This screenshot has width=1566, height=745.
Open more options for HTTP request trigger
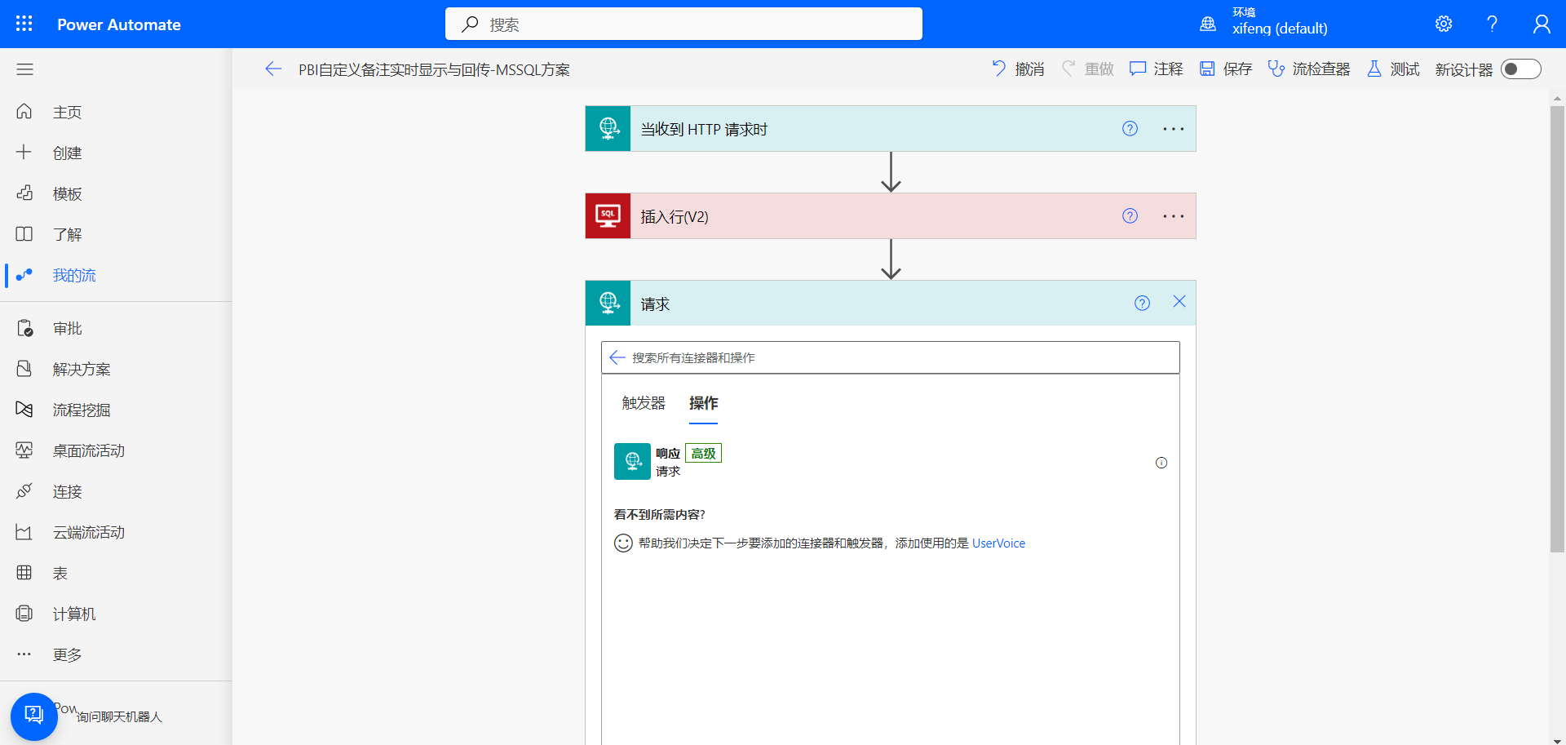(x=1173, y=129)
